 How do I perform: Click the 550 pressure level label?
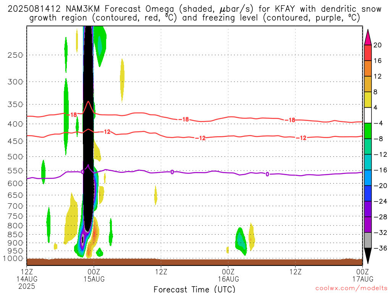click(x=15, y=171)
